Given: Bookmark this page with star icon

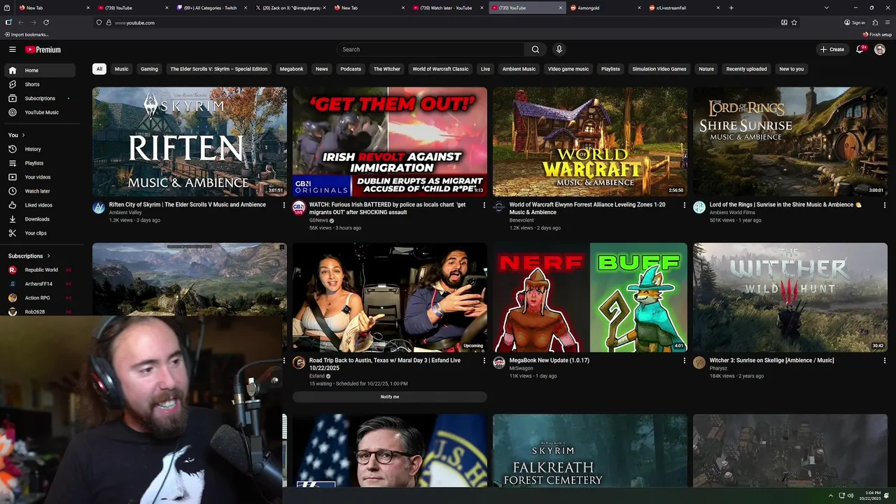Looking at the screenshot, I should (x=794, y=22).
